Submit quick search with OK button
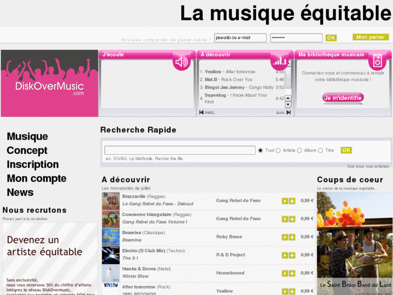 coord(346,150)
